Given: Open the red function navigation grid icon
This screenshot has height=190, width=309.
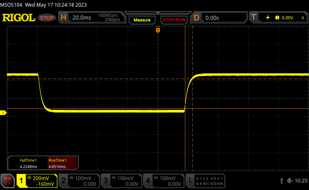Looking at the screenshot, I should point(8,181).
